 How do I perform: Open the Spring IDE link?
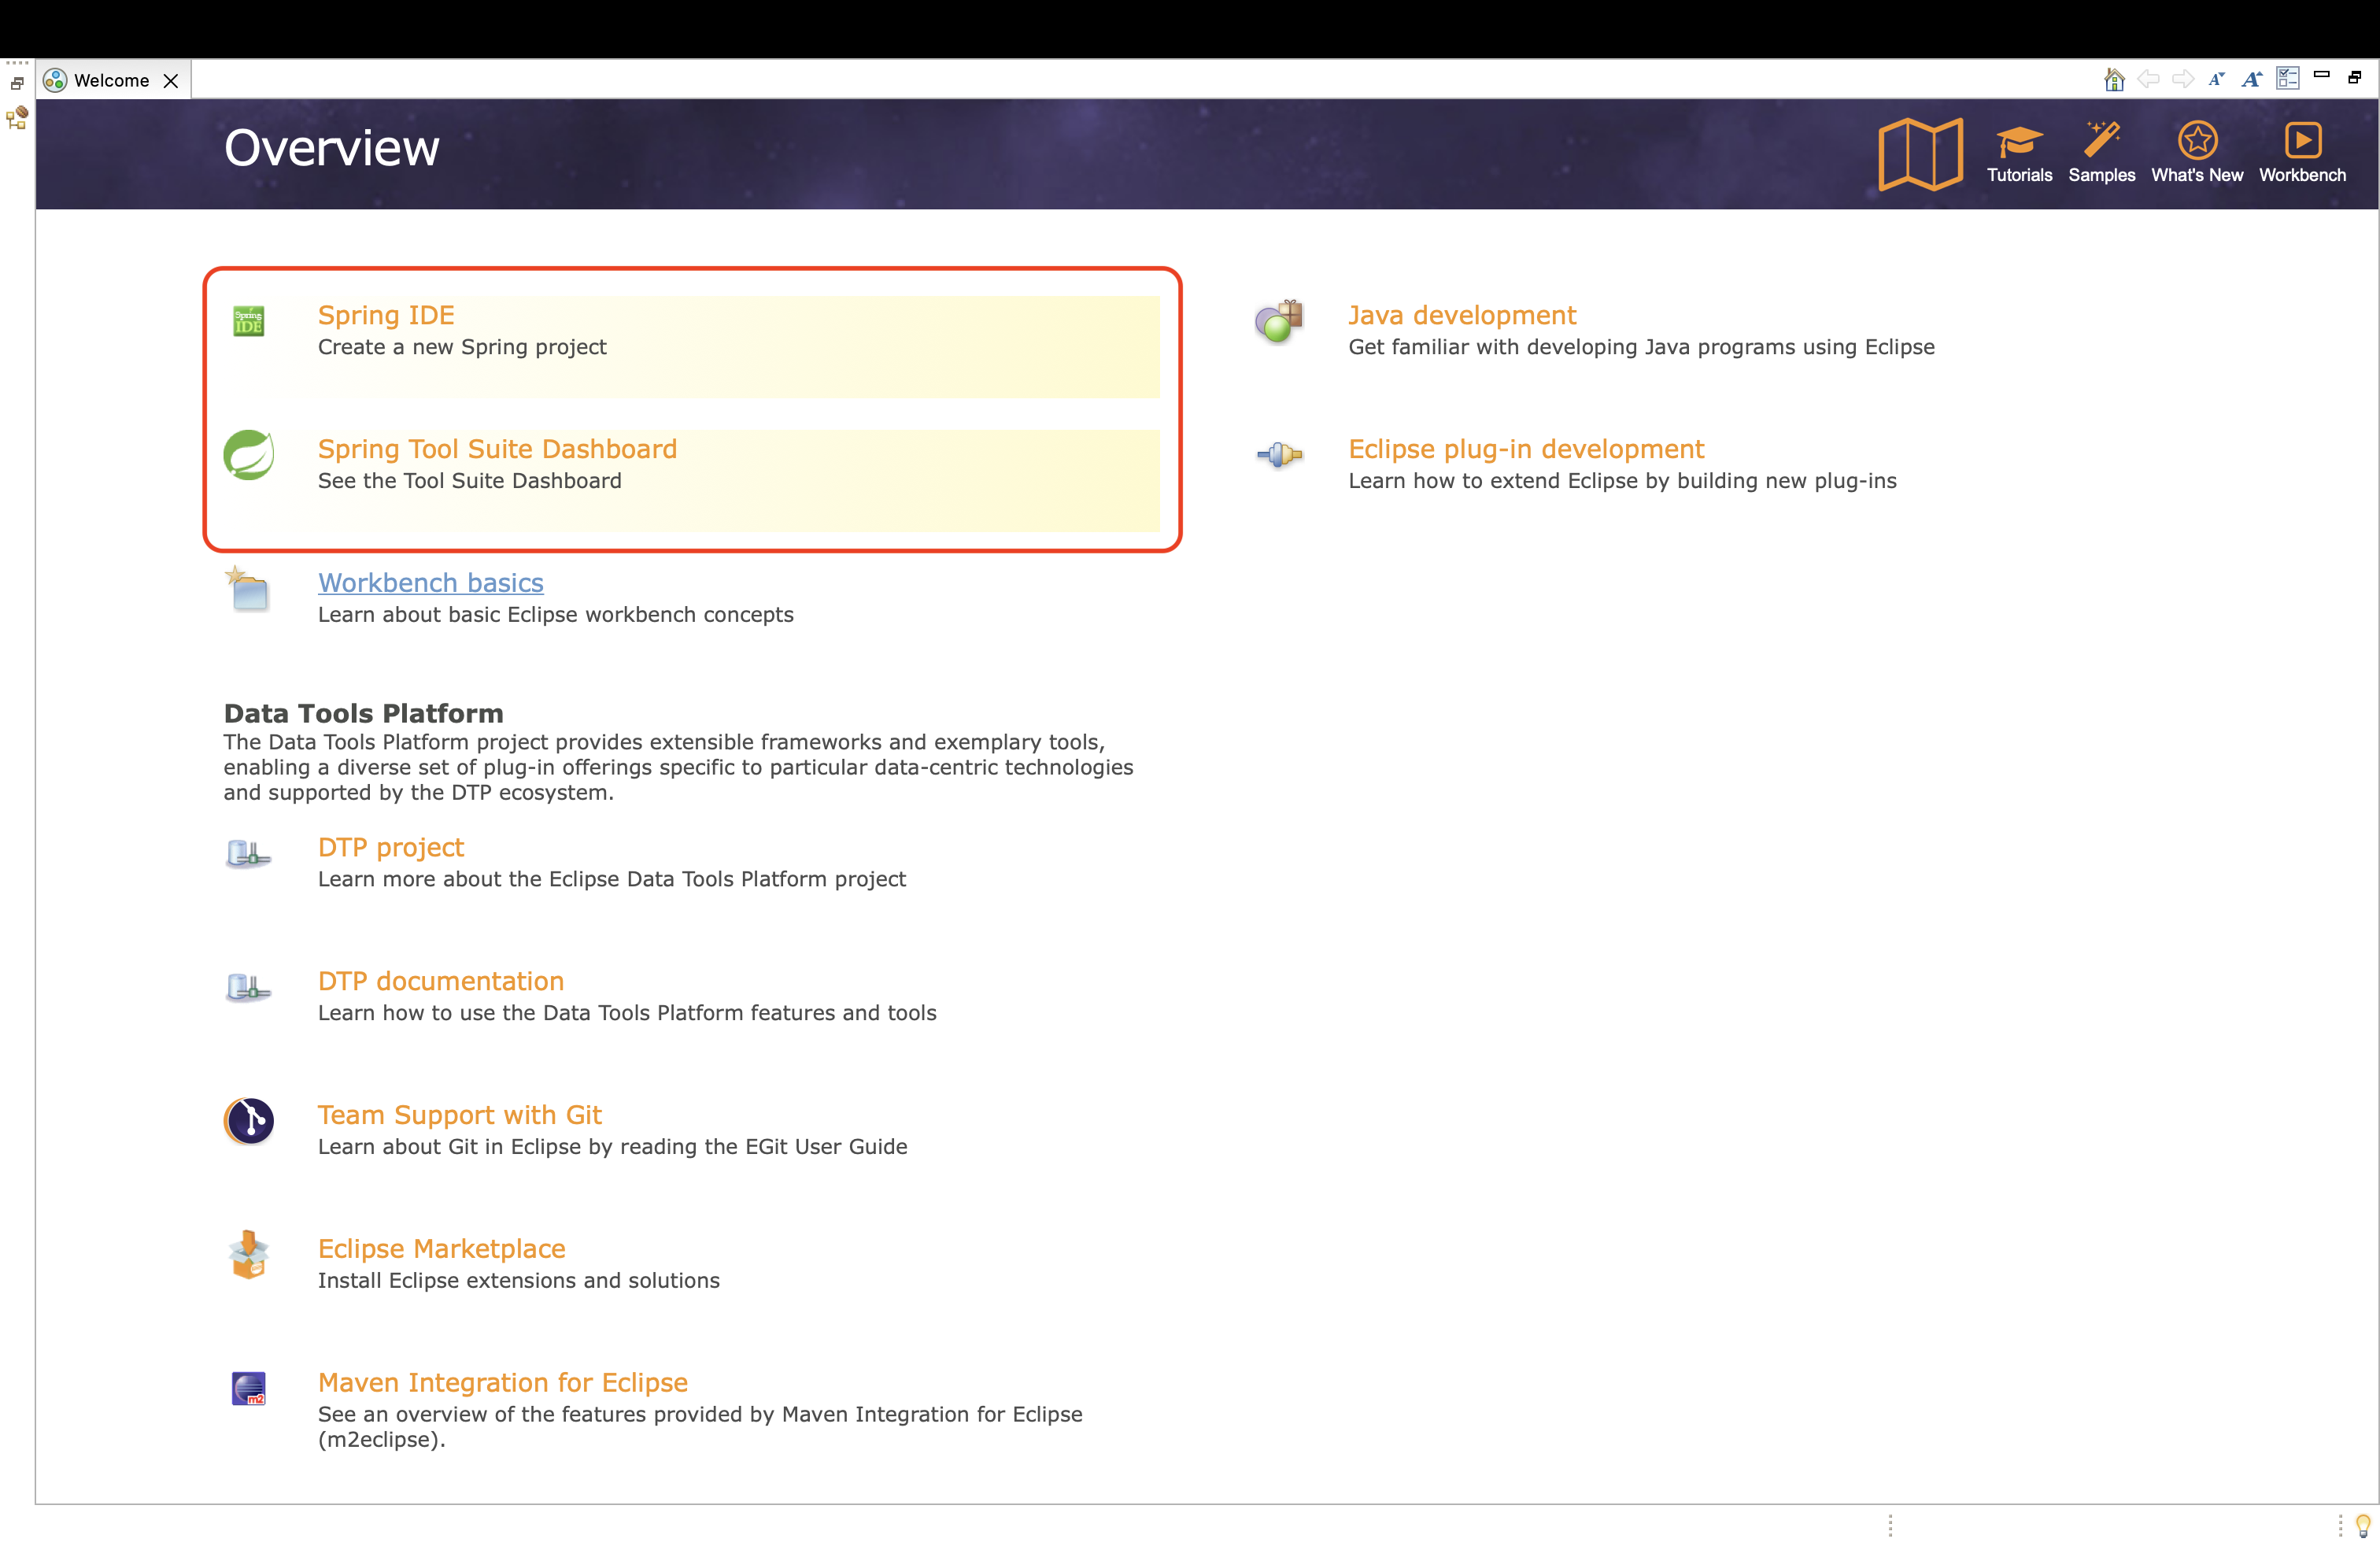(x=386, y=315)
